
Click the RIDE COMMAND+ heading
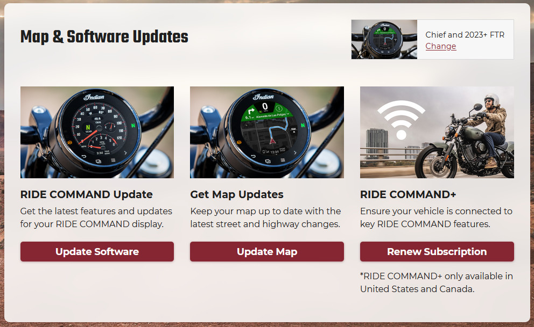point(408,194)
